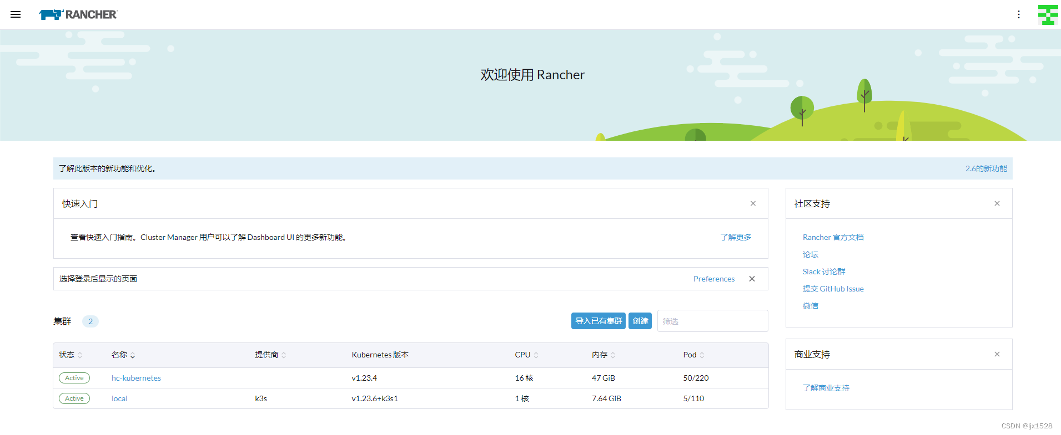Click the 50/220 Pod cell

point(696,378)
